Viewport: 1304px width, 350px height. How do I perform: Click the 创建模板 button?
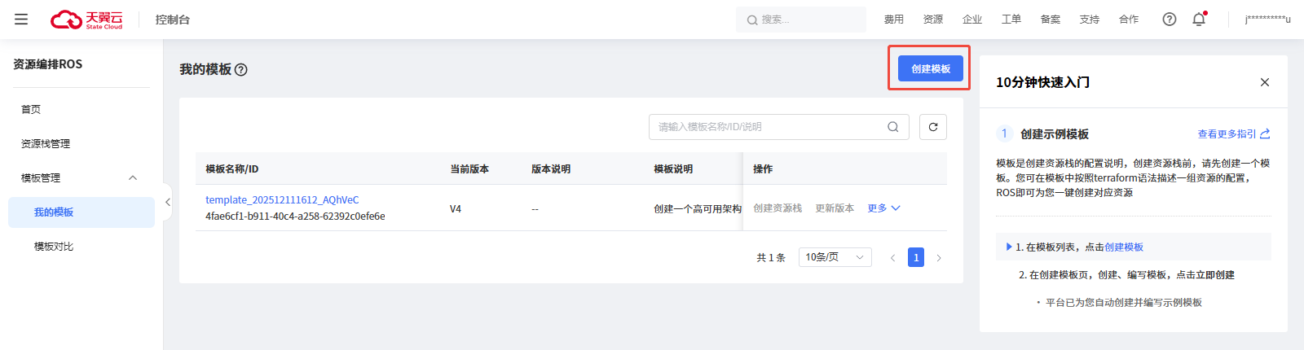point(931,68)
